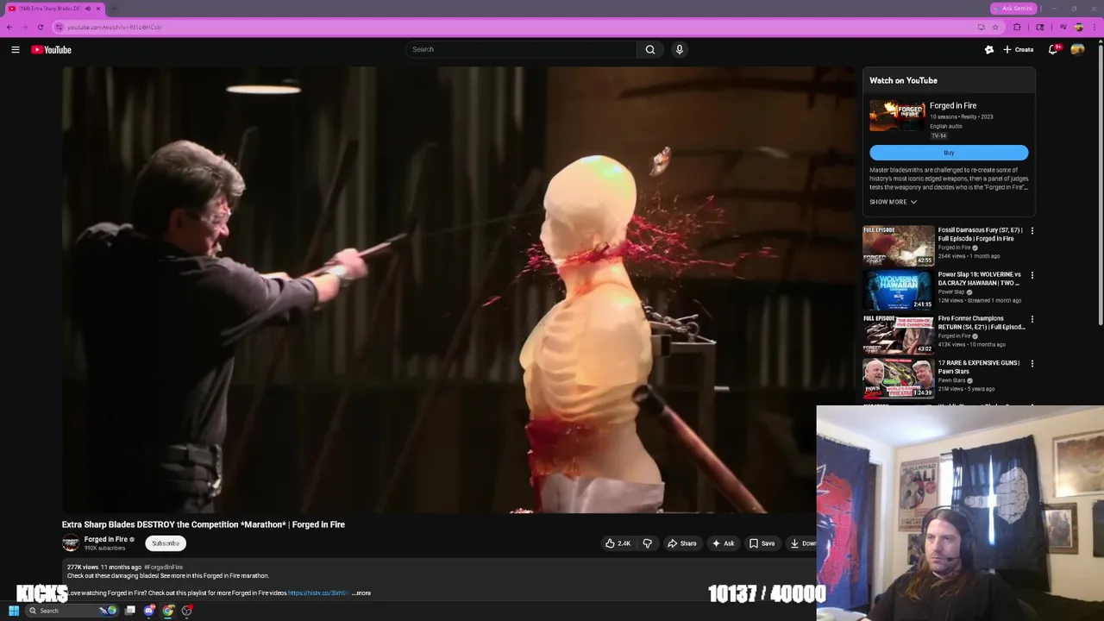The height and width of the screenshot is (621, 1104).
Task: Dislike the video with thumbs down
Action: pyautogui.click(x=647, y=543)
